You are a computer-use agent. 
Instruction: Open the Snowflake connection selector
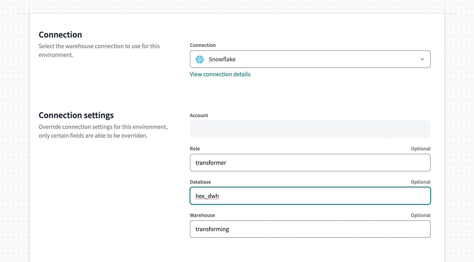[x=310, y=59]
